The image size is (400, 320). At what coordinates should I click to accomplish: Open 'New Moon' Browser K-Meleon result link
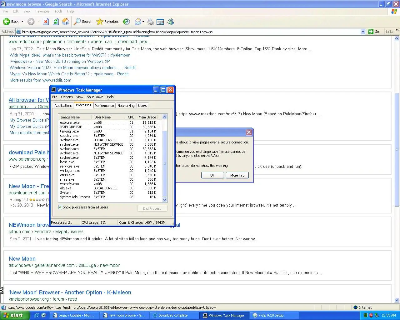[70, 292]
